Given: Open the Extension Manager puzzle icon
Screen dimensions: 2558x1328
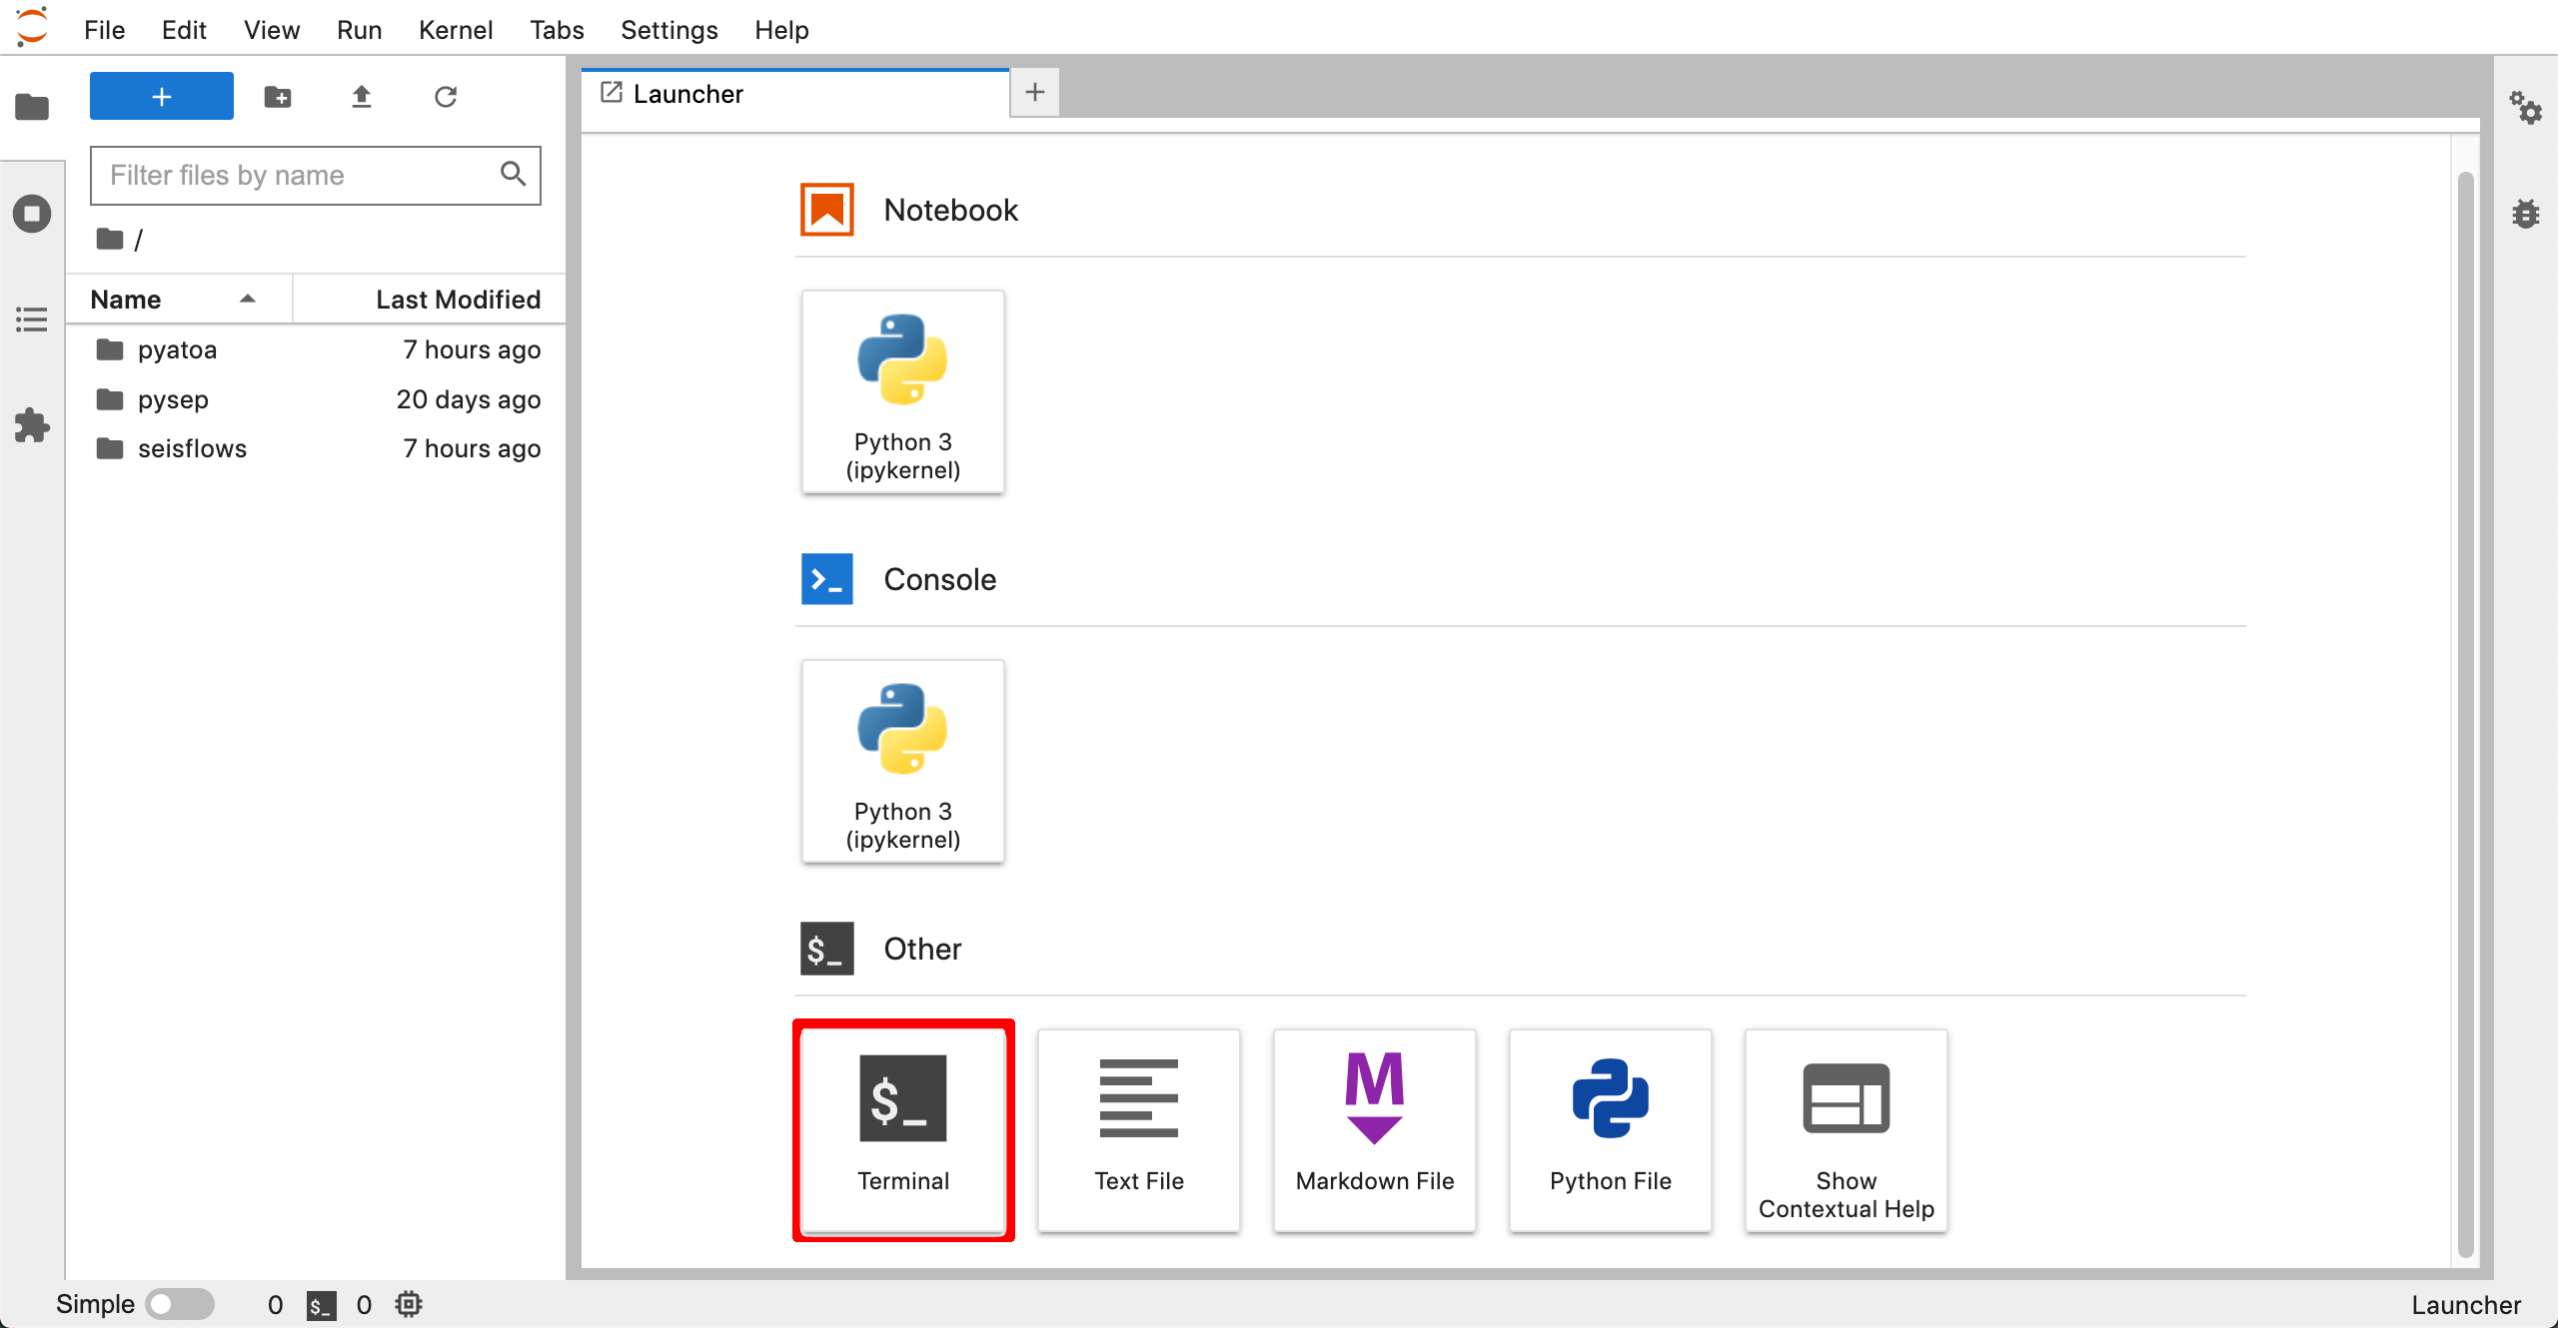Looking at the screenshot, I should tap(32, 425).
